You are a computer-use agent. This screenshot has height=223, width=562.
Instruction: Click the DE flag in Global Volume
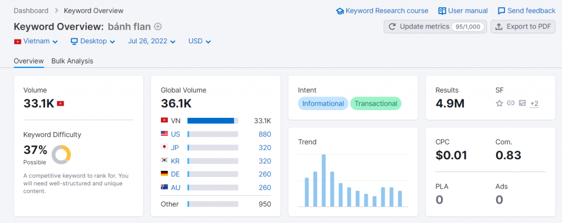point(164,174)
